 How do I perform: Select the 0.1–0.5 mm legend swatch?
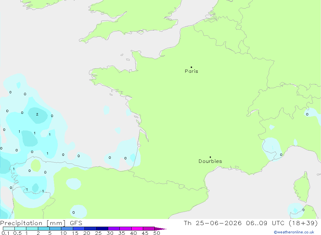click(x=9, y=229)
